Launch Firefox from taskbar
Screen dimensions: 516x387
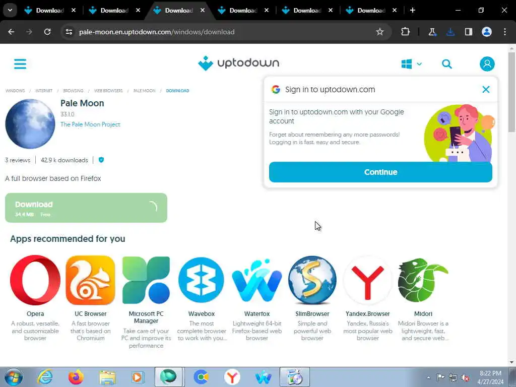click(76, 377)
